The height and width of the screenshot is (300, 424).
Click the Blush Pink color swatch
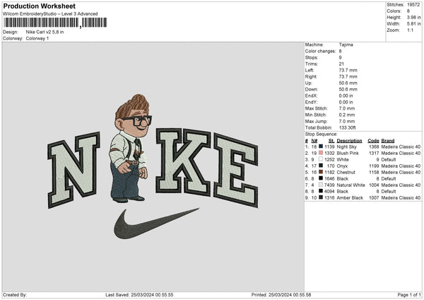coord(321,153)
